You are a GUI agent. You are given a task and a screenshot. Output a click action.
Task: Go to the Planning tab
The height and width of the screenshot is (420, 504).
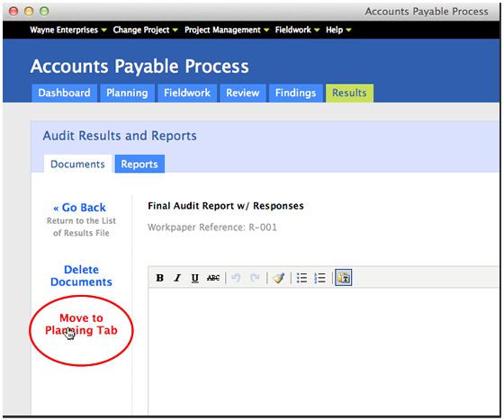pos(127,94)
